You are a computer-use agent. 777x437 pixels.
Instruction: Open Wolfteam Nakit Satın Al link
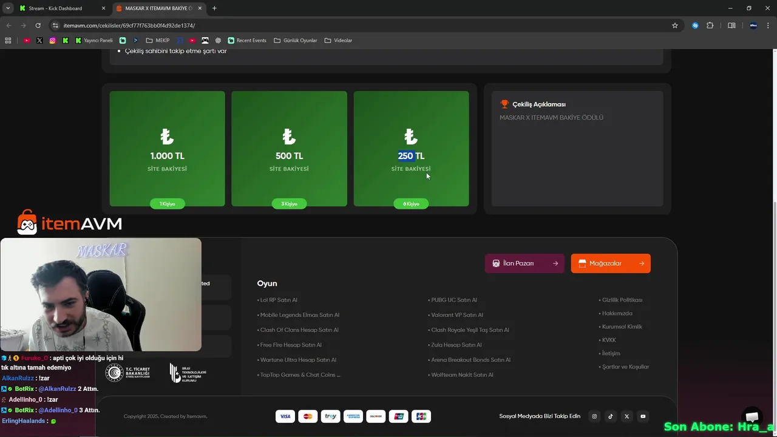pos(461,374)
